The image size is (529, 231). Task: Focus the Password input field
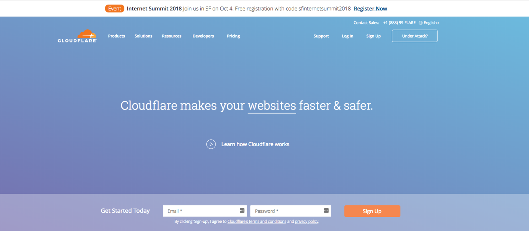tap(291, 211)
